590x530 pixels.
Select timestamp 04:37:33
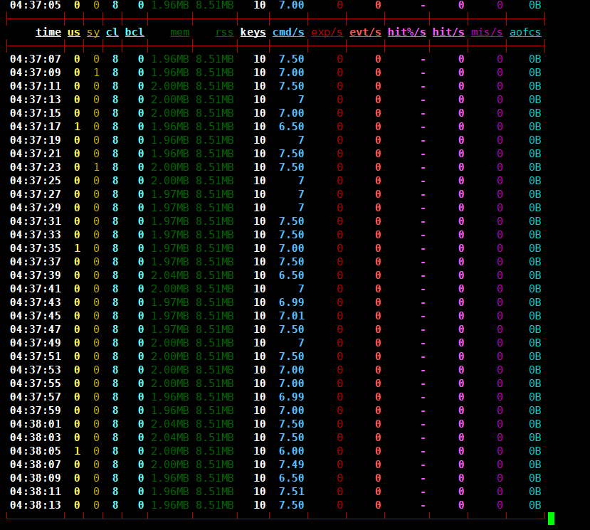[x=36, y=235]
